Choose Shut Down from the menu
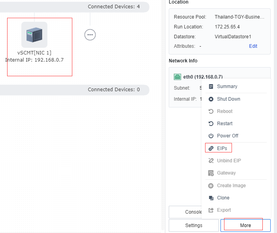Screen dimensions: 277x233 click(228, 99)
